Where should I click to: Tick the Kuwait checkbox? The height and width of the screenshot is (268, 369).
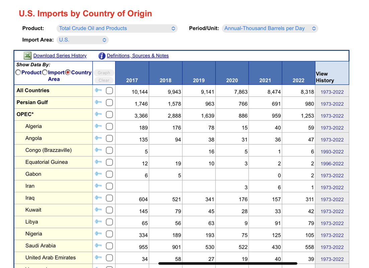tap(109, 210)
